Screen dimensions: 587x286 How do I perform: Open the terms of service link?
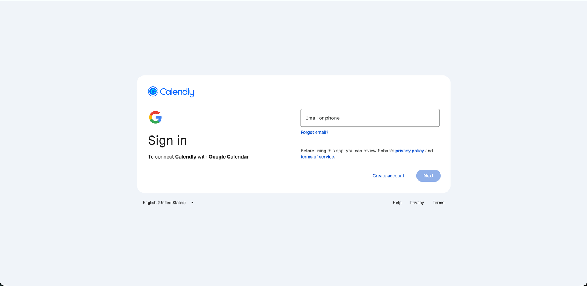[x=317, y=156]
